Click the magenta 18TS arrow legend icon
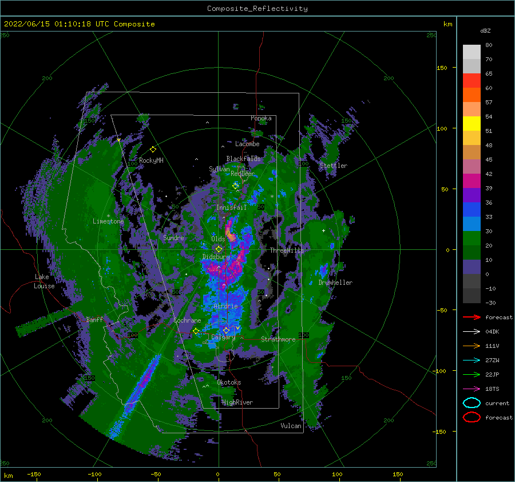 [472, 389]
